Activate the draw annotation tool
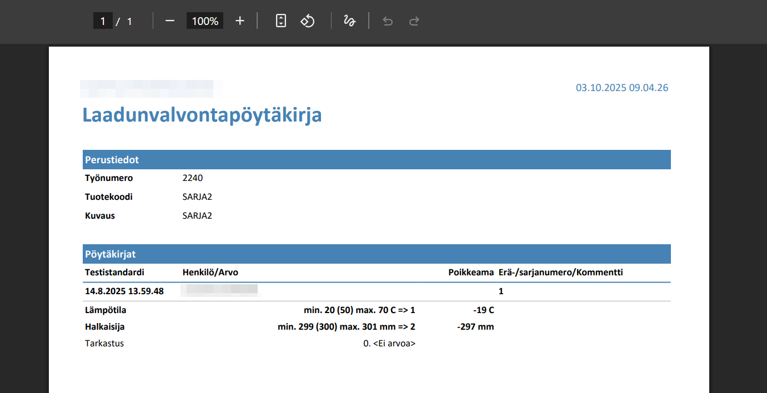 coord(349,21)
